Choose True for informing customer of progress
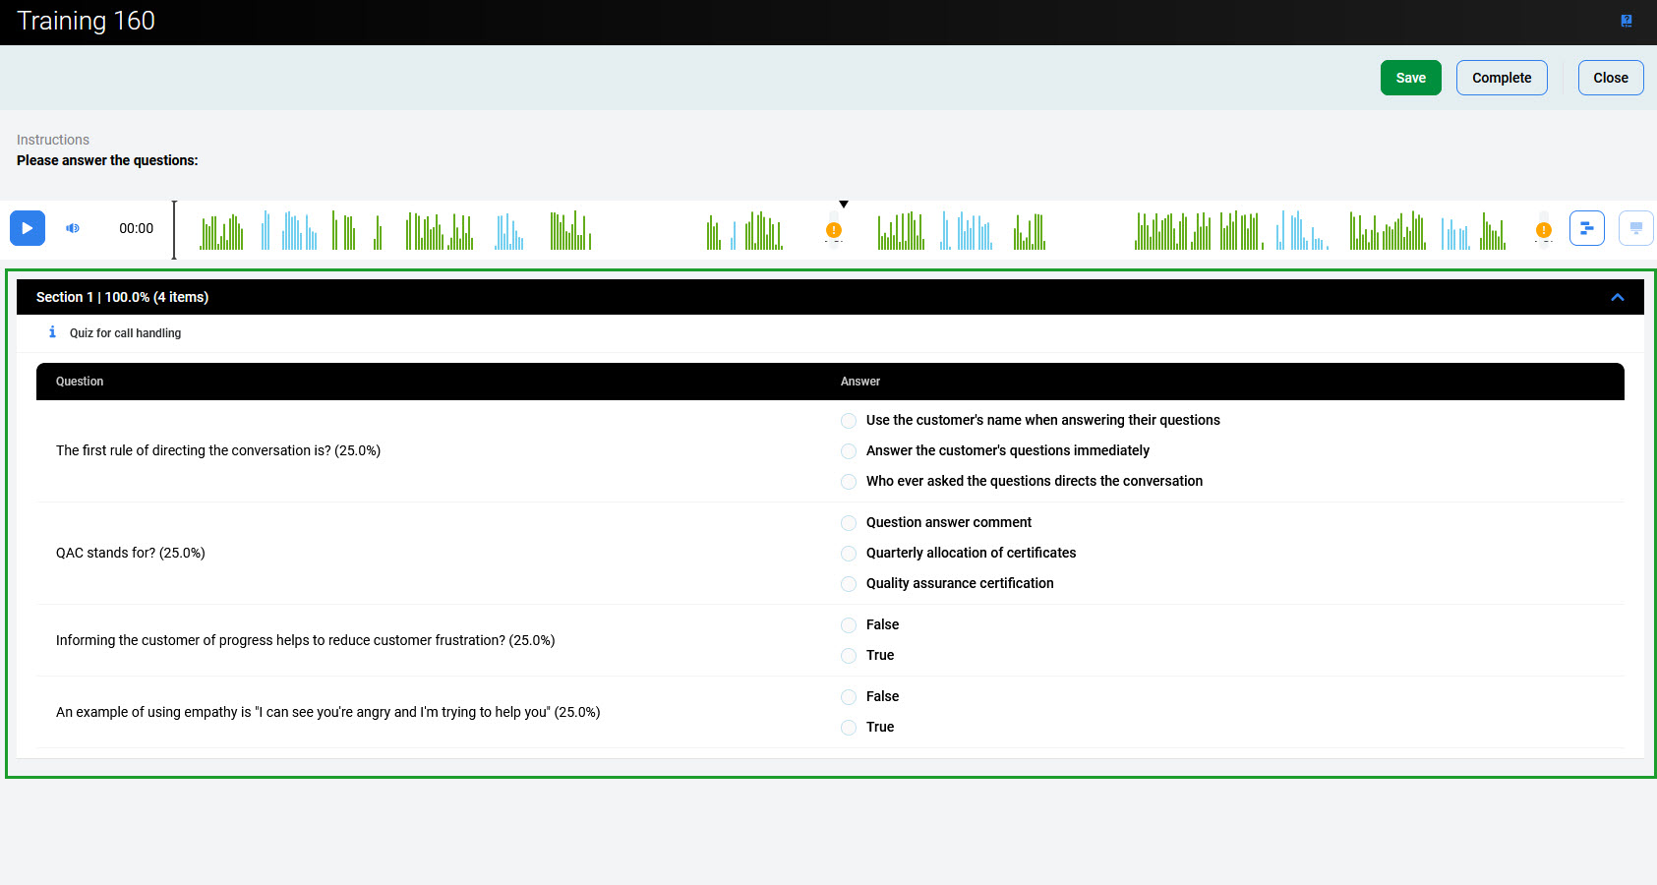 coord(849,656)
